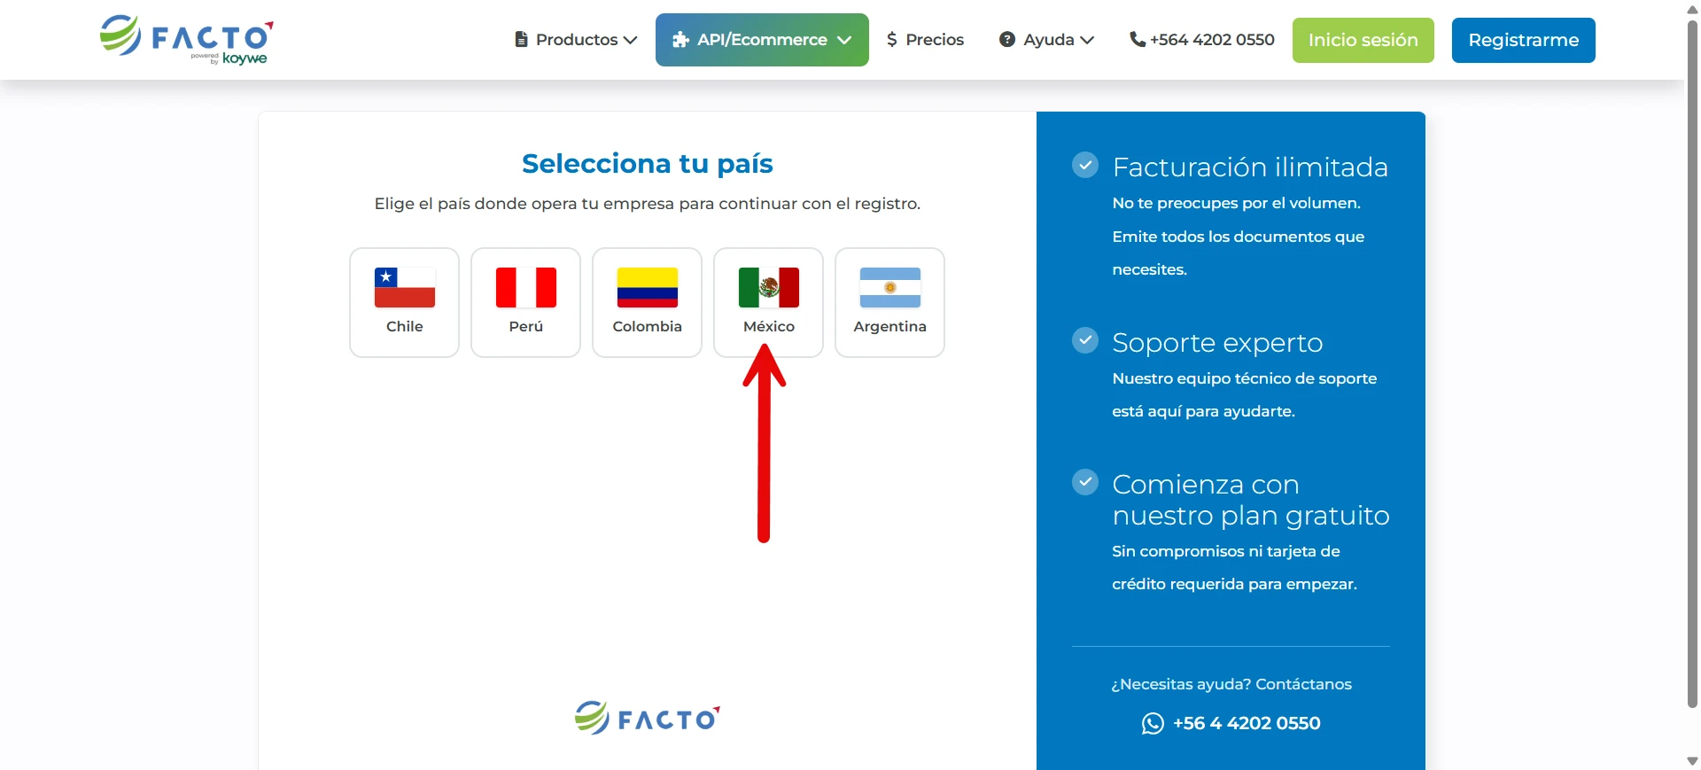The image size is (1701, 770).
Task: Open the Ayuda menu
Action: (1046, 40)
